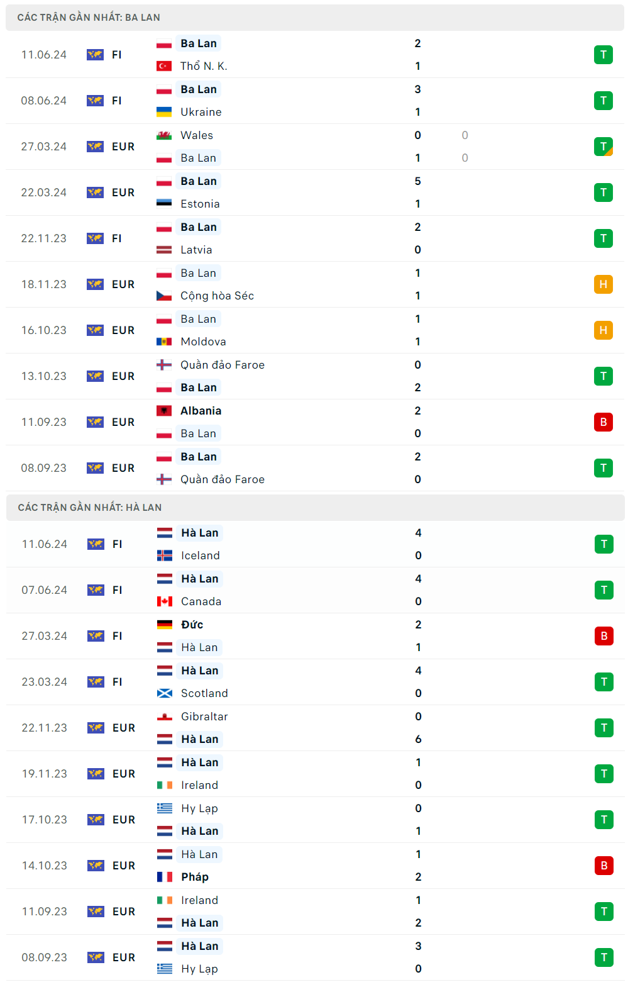Click the Gibraltar flag icon
The image size is (628, 982).
pos(165,717)
